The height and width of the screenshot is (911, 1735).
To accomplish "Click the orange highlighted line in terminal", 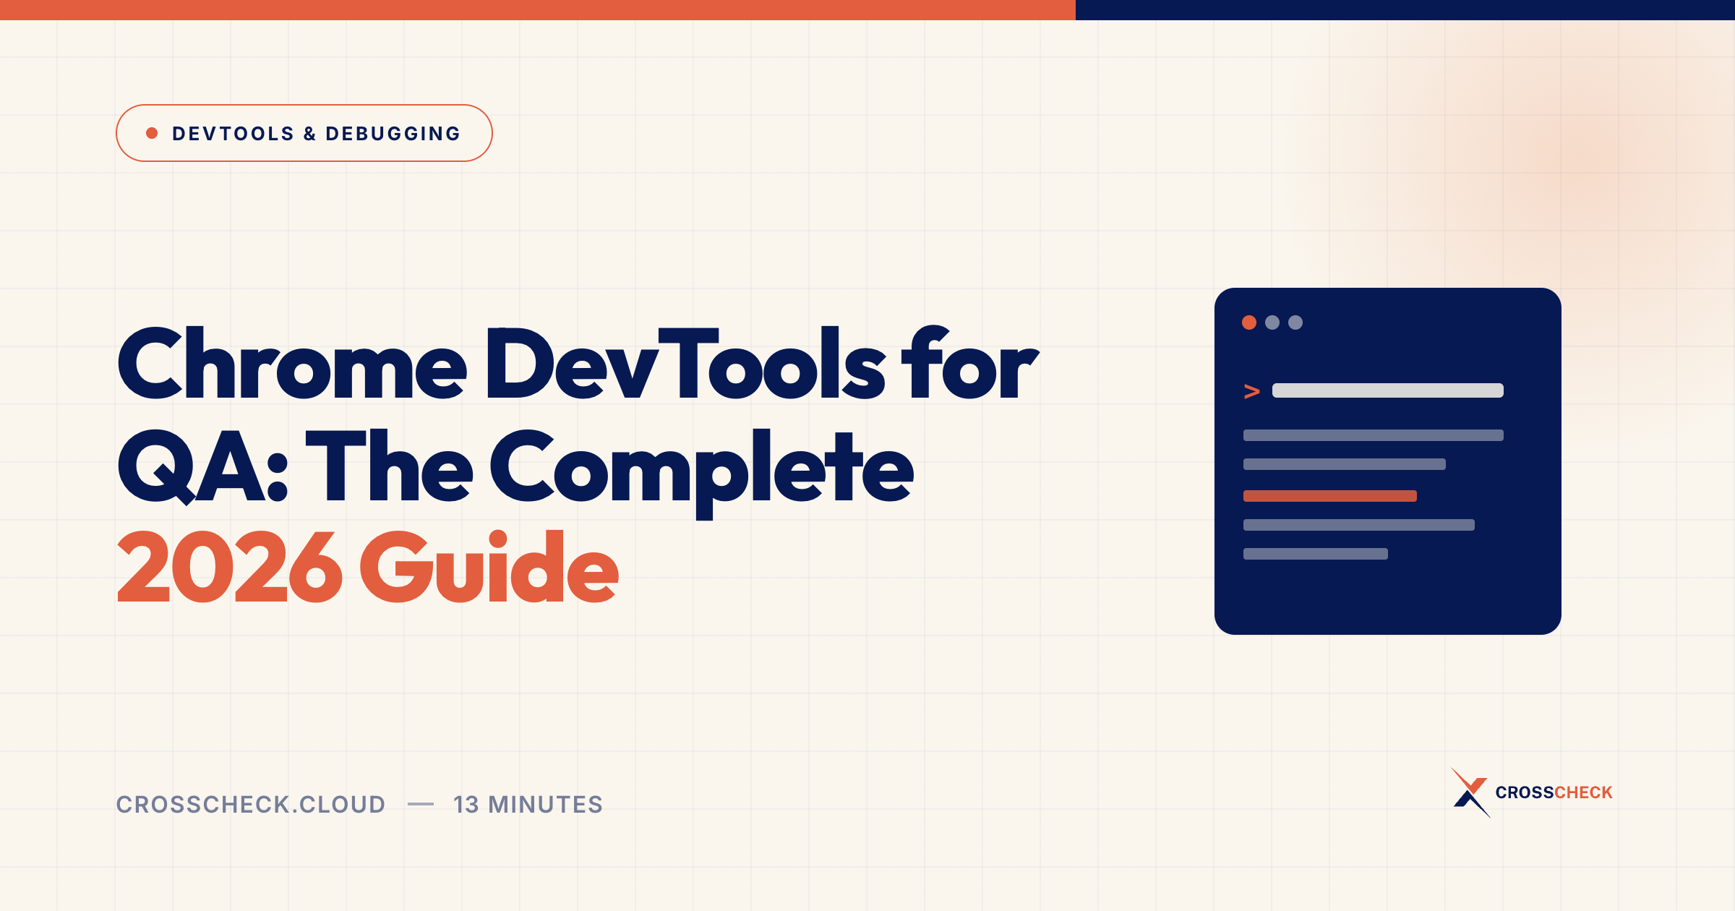I will 1330,496.
